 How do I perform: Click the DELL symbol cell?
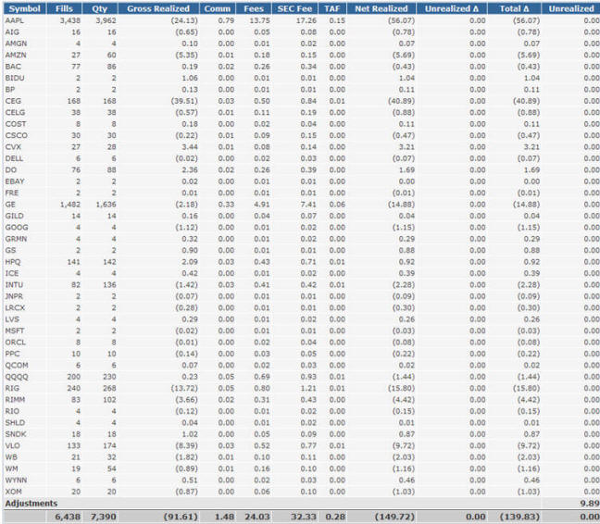click(x=14, y=158)
